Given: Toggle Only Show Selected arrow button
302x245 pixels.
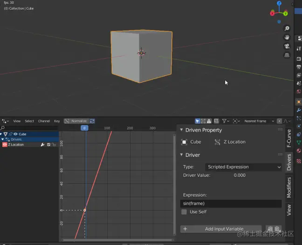Looking at the screenshot, I should coord(198,121).
